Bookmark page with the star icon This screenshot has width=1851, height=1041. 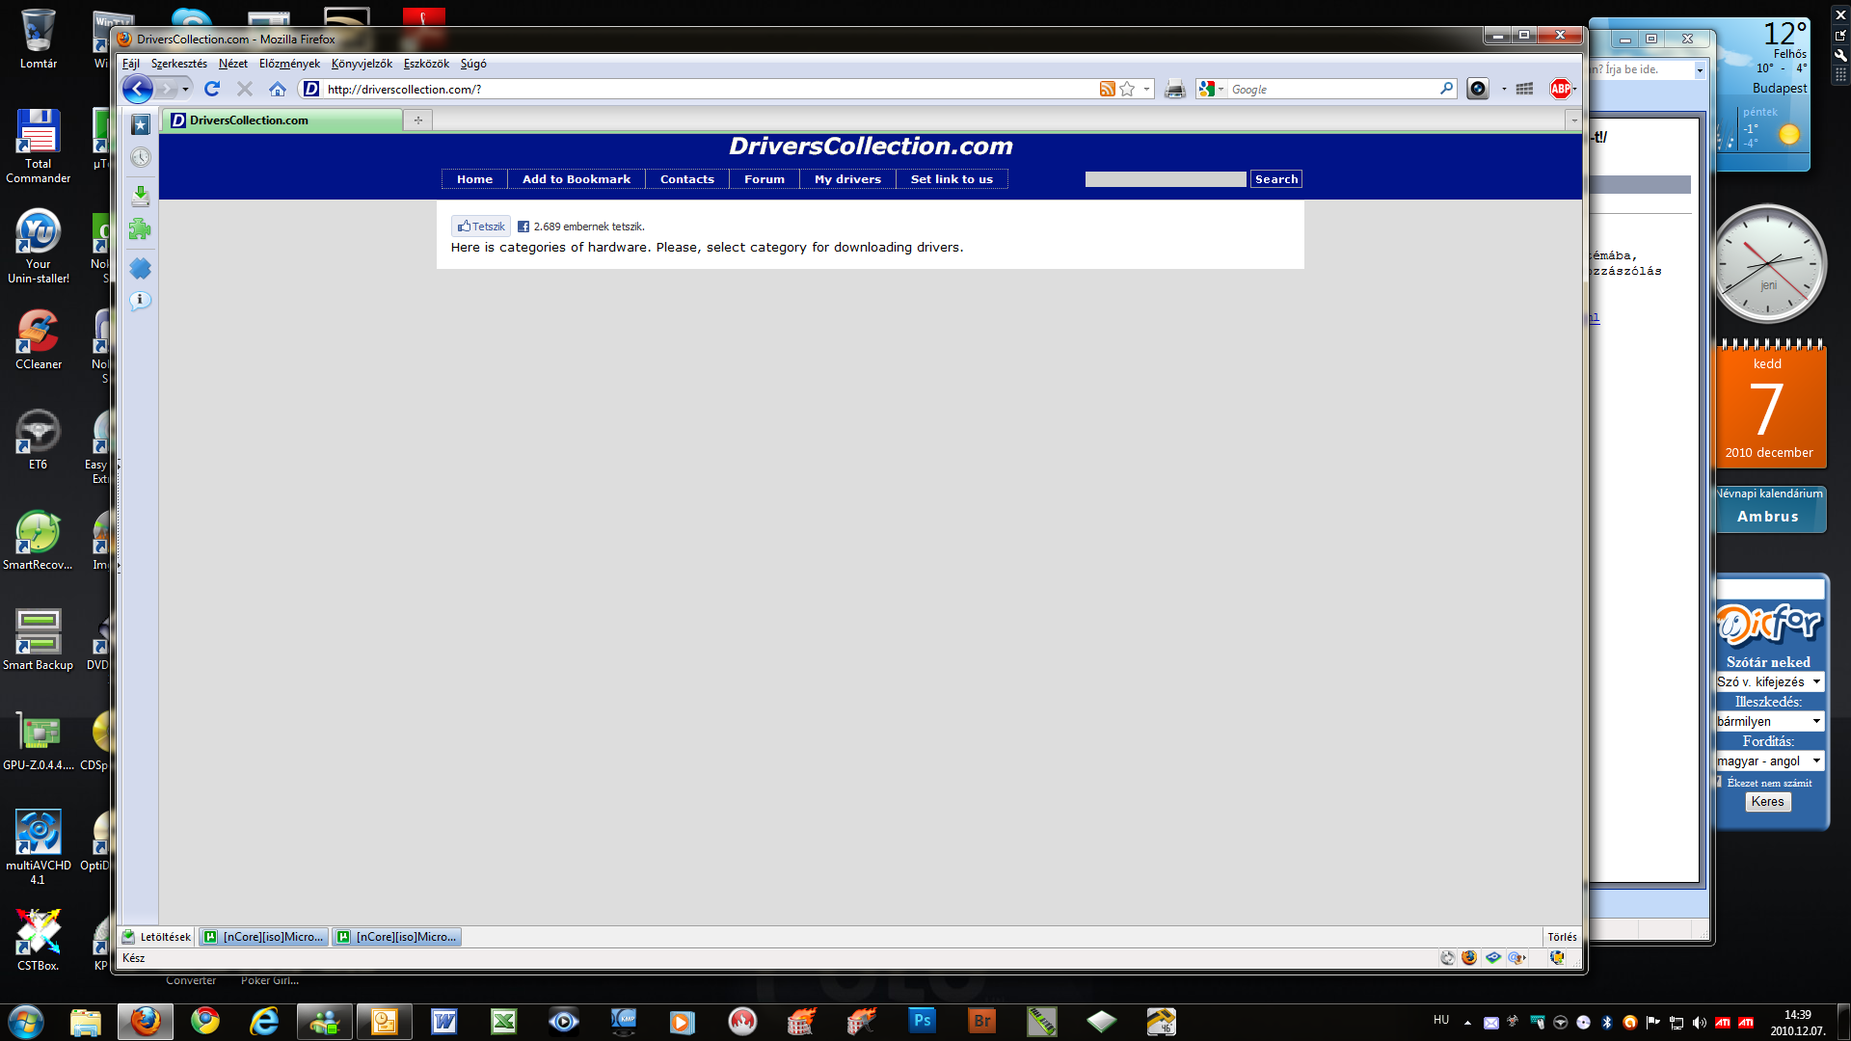pyautogui.click(x=1127, y=89)
